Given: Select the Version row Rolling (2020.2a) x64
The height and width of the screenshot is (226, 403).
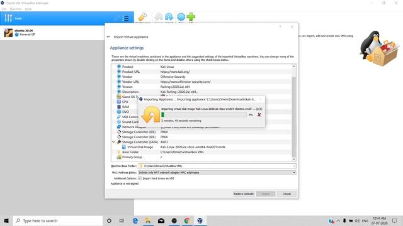Looking at the screenshot, I should pos(201,87).
